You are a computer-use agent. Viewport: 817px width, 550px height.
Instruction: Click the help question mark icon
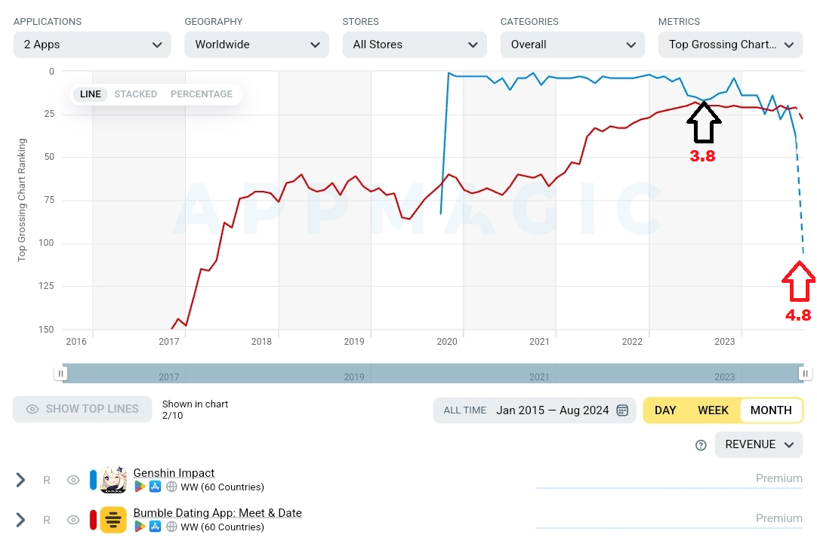click(701, 445)
